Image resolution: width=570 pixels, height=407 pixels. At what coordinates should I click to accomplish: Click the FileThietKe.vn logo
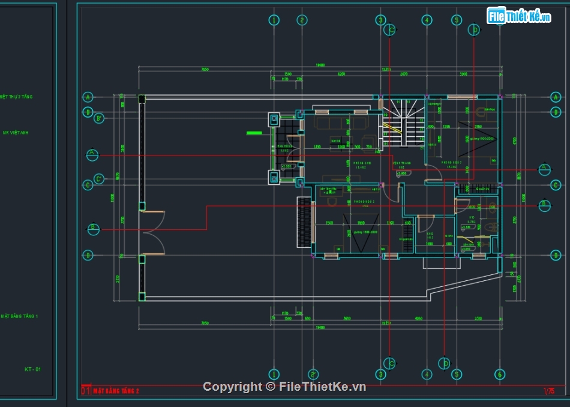(519, 16)
